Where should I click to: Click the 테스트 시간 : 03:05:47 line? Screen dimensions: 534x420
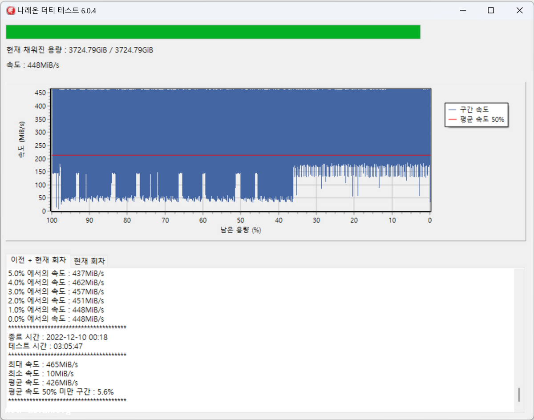click(x=45, y=346)
